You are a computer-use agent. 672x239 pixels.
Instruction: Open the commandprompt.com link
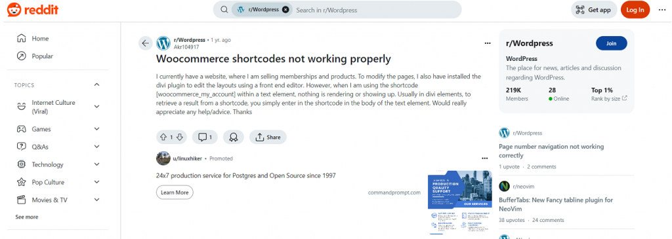pos(394,193)
